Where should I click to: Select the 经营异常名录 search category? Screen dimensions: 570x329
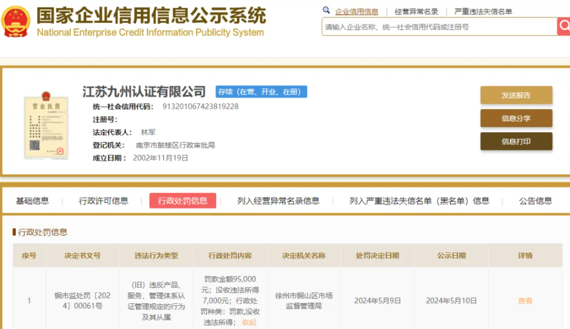[417, 11]
